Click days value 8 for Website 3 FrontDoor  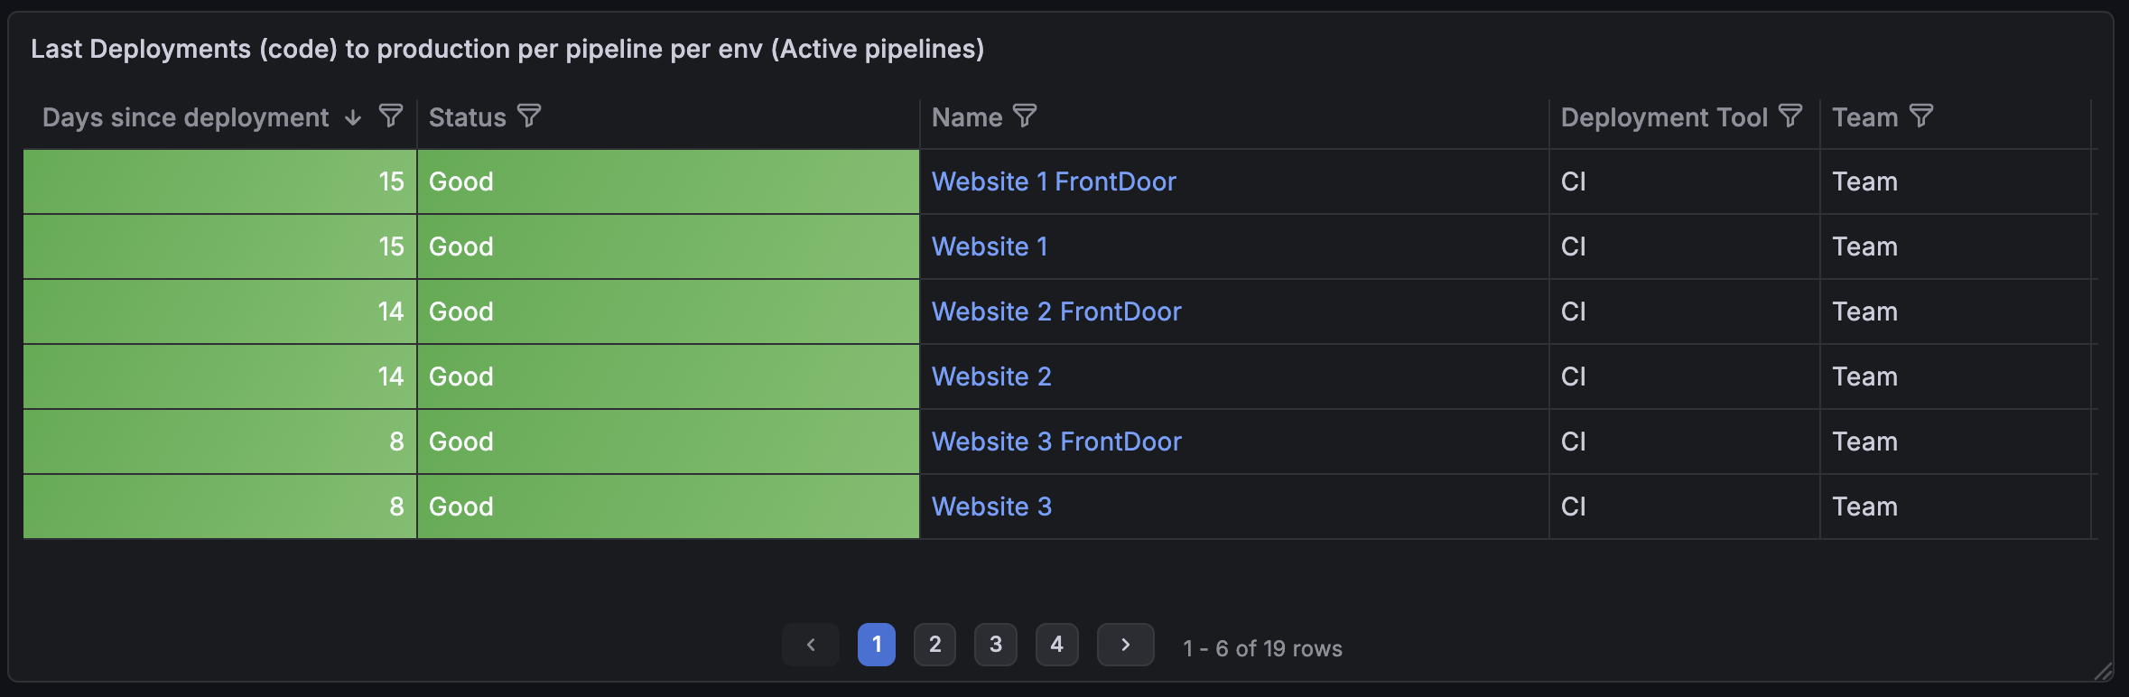point(219,441)
